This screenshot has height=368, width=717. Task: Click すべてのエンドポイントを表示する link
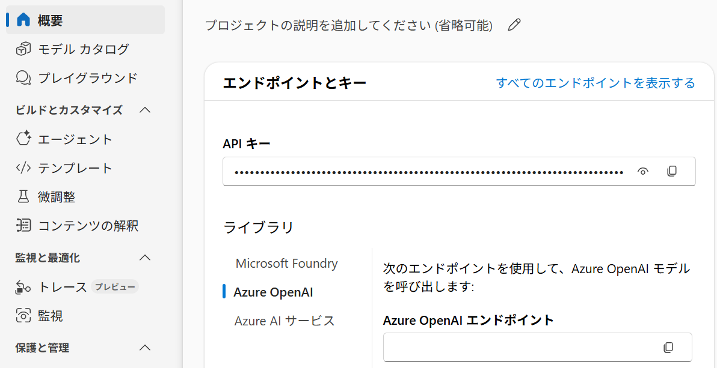[x=595, y=83]
